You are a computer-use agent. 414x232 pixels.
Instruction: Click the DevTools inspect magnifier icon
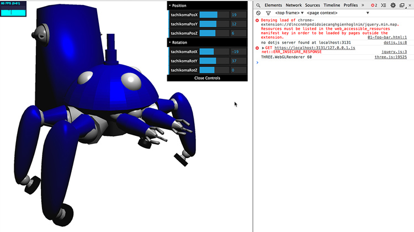(x=258, y=6)
